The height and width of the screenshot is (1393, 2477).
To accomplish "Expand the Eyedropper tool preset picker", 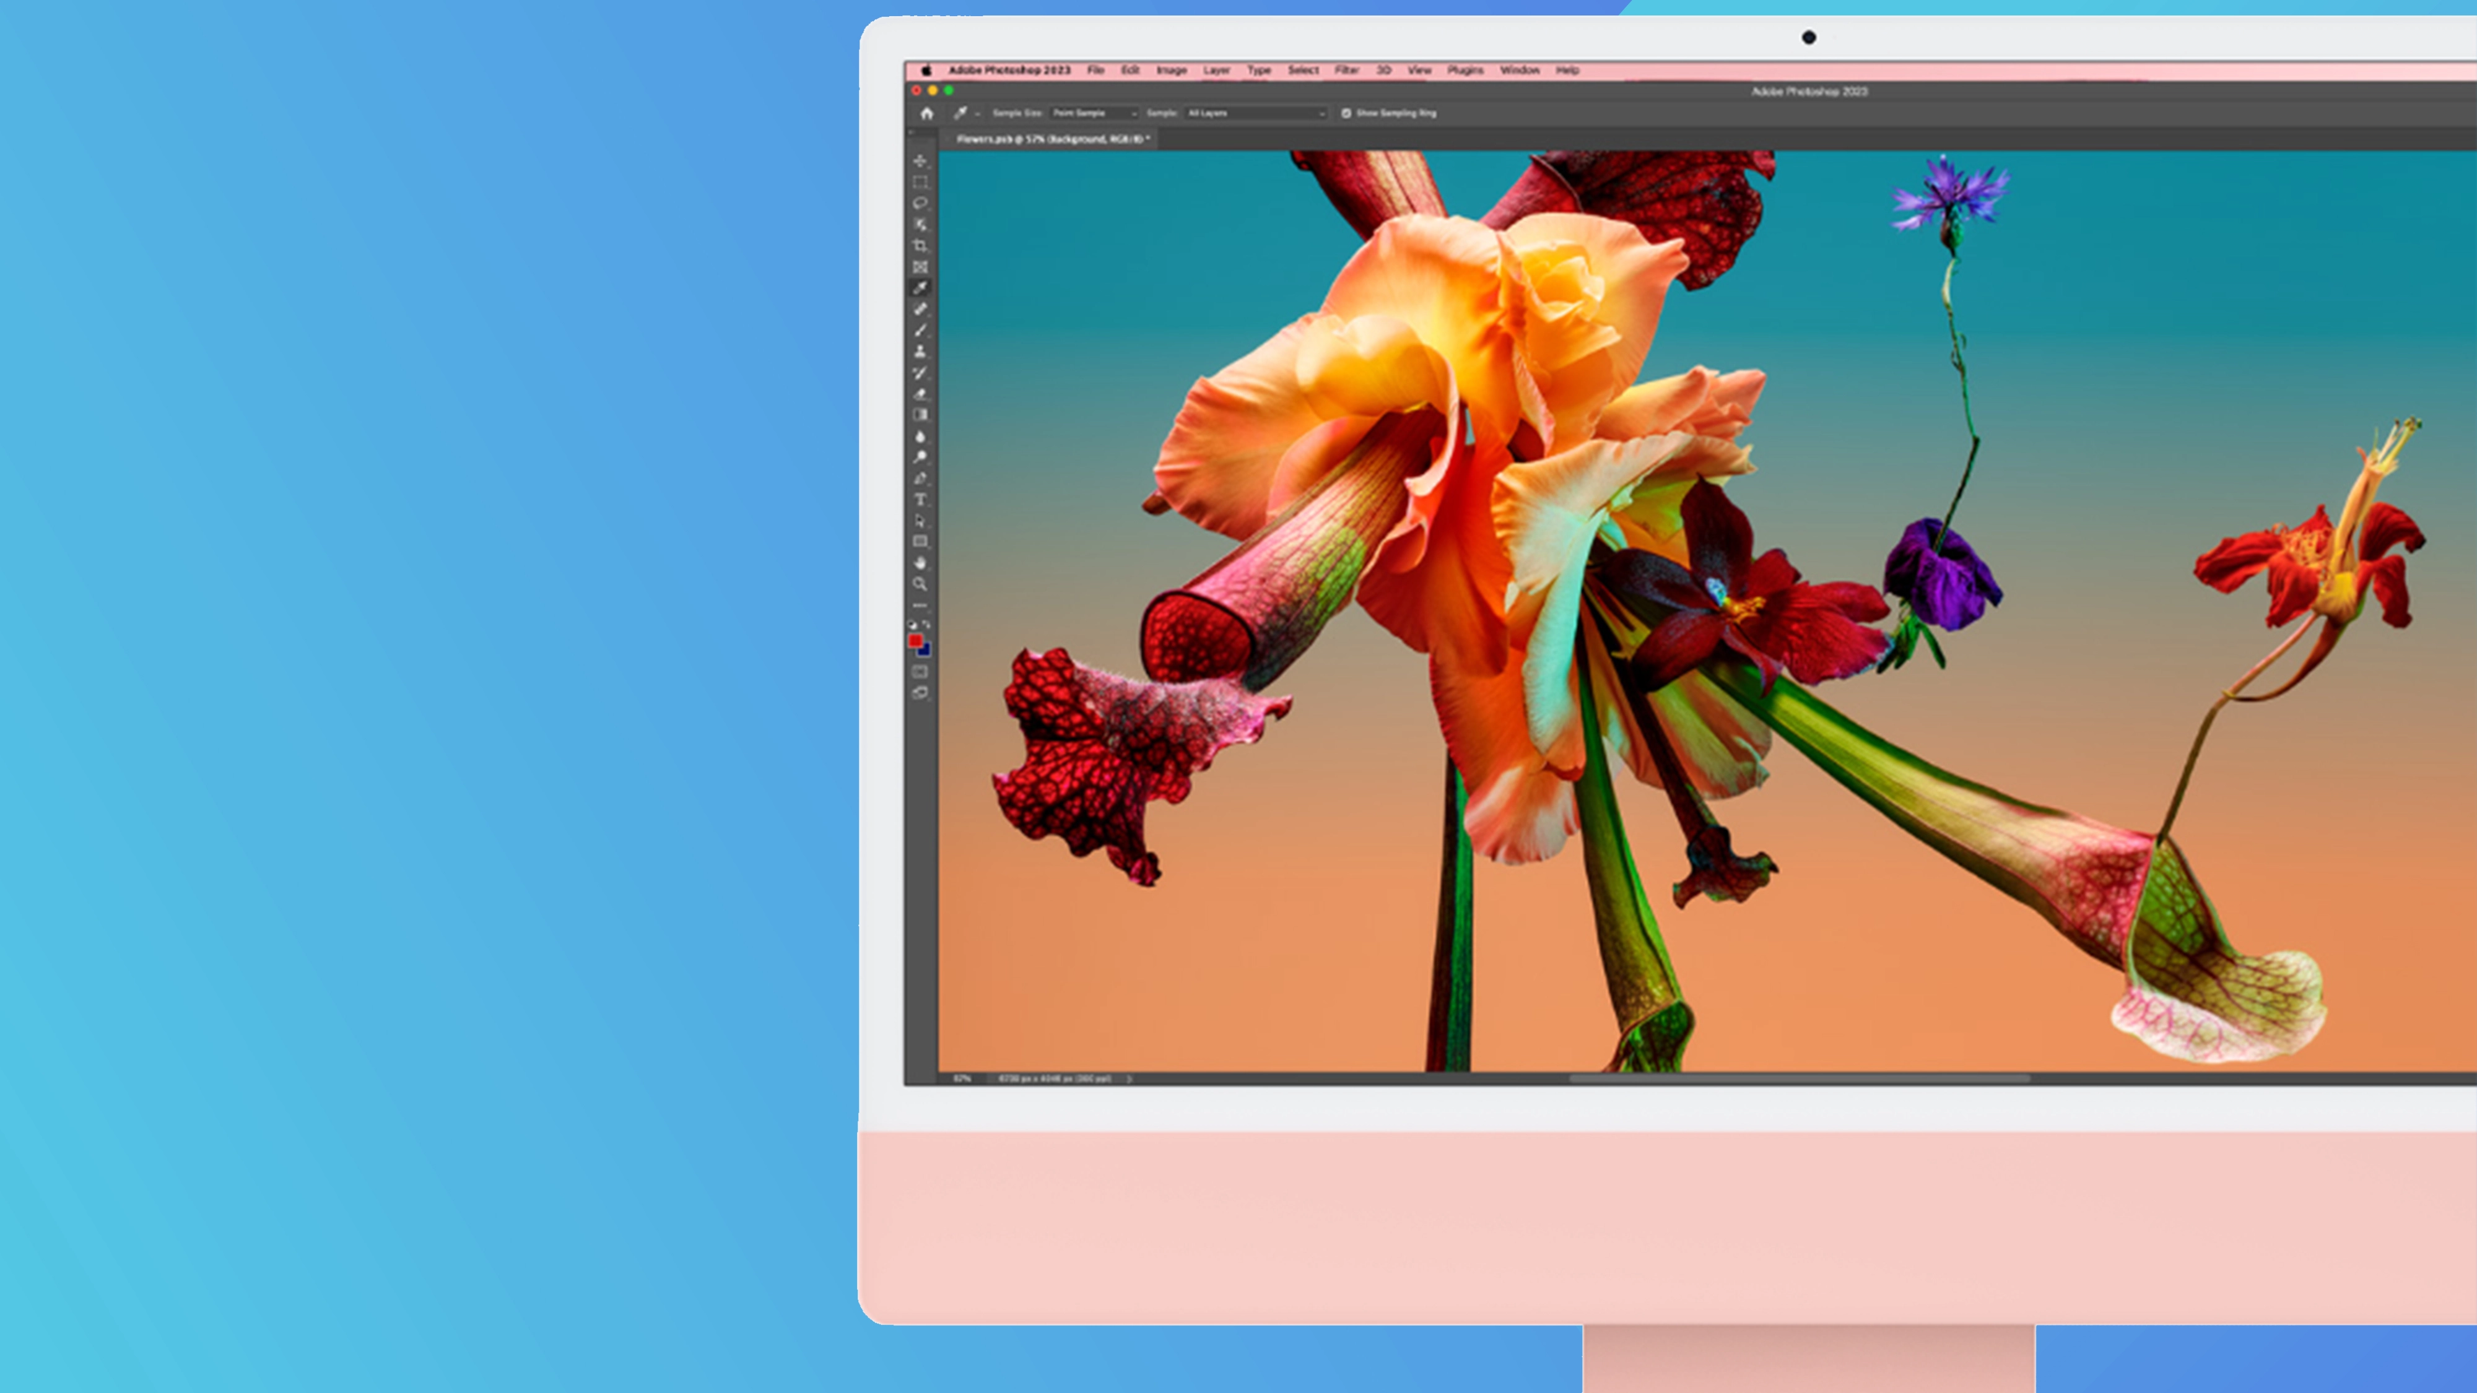I will click(x=978, y=113).
